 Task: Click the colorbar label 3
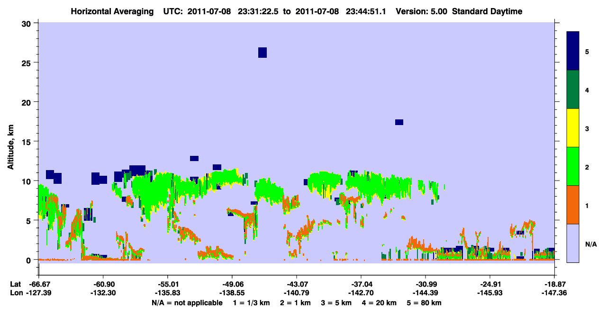point(587,128)
